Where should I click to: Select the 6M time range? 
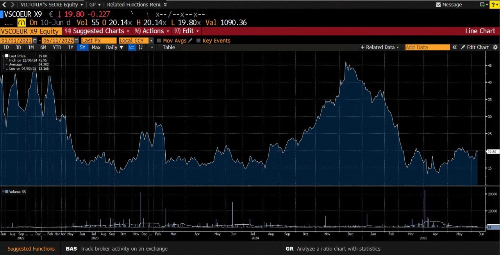[x=43, y=47]
